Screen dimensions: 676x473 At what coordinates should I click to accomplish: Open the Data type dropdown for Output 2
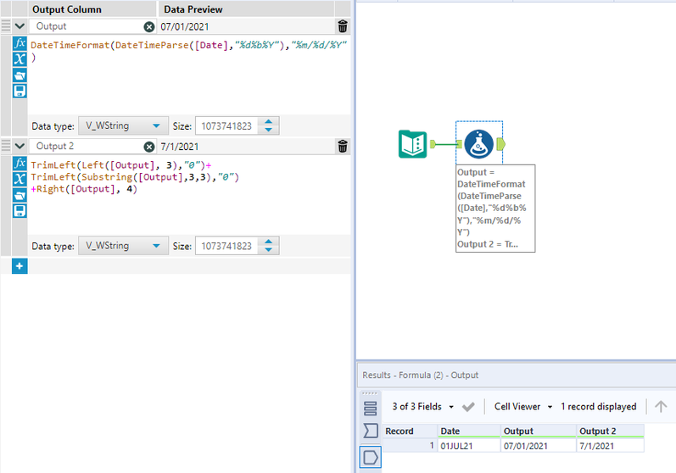[x=123, y=246]
